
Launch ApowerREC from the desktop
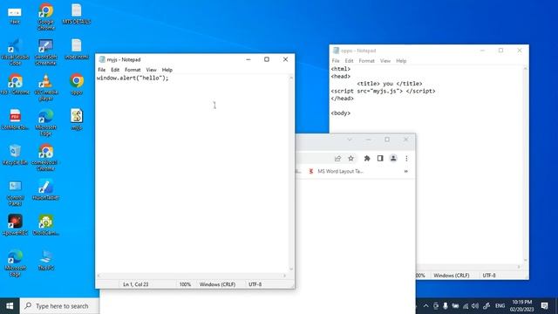[15, 225]
